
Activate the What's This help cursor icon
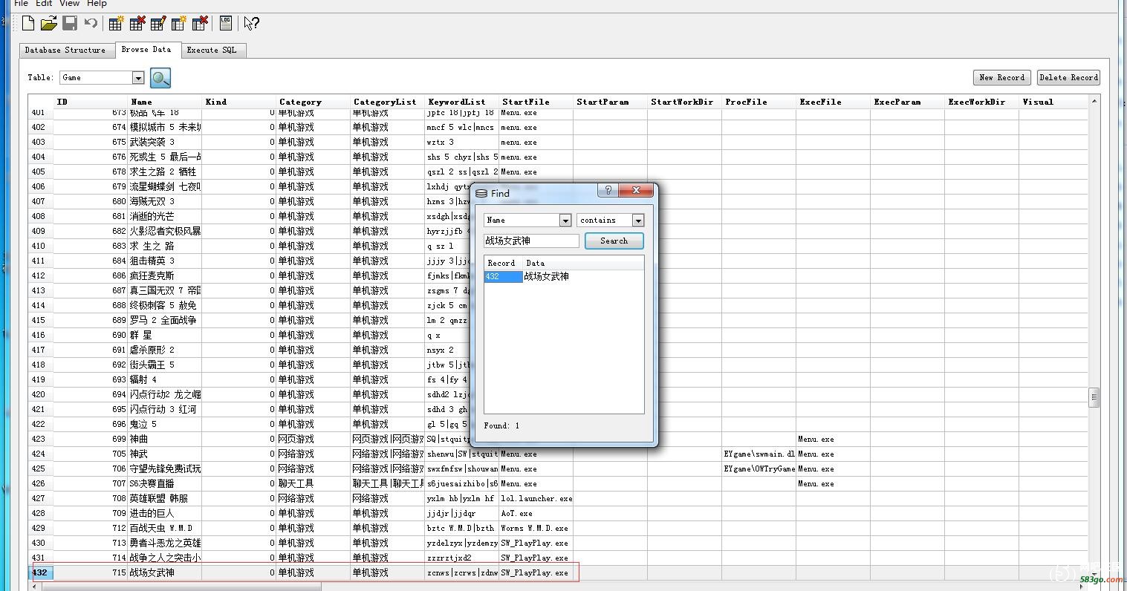(x=251, y=24)
